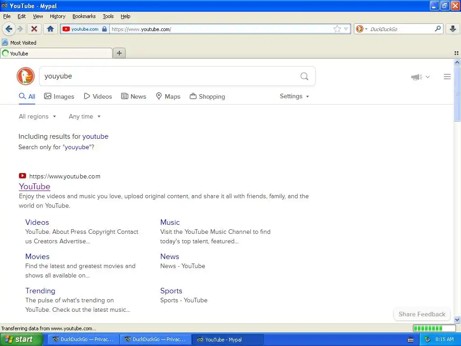461x346 pixels.
Task: Open the News sitelink under YouTube result
Action: 170,256
